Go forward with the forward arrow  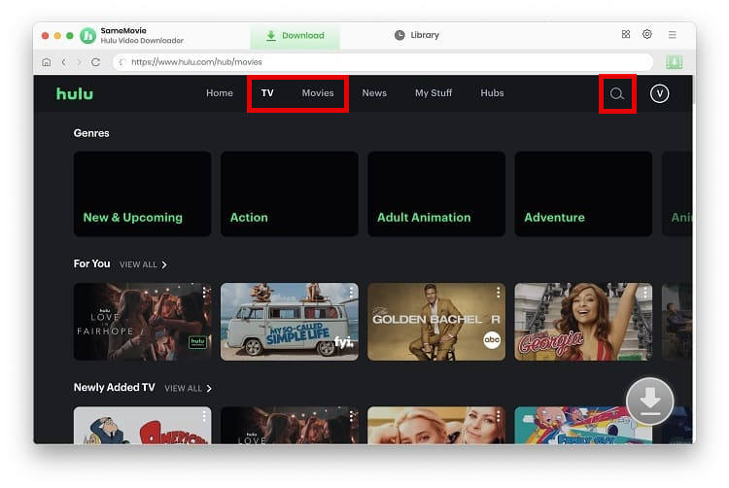79,62
